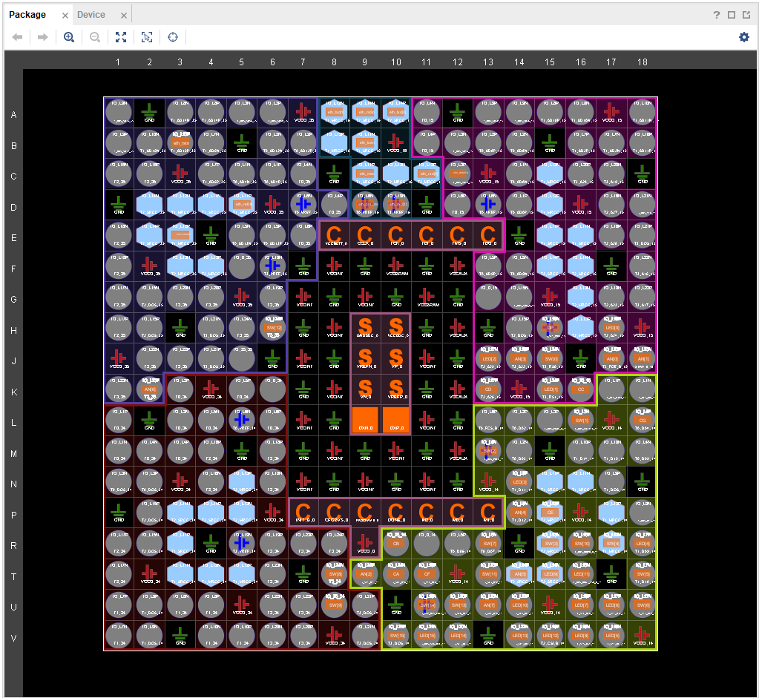The height and width of the screenshot is (698, 759).
Task: Select the VCCBATT_0 configuration pin
Action: [x=334, y=236]
